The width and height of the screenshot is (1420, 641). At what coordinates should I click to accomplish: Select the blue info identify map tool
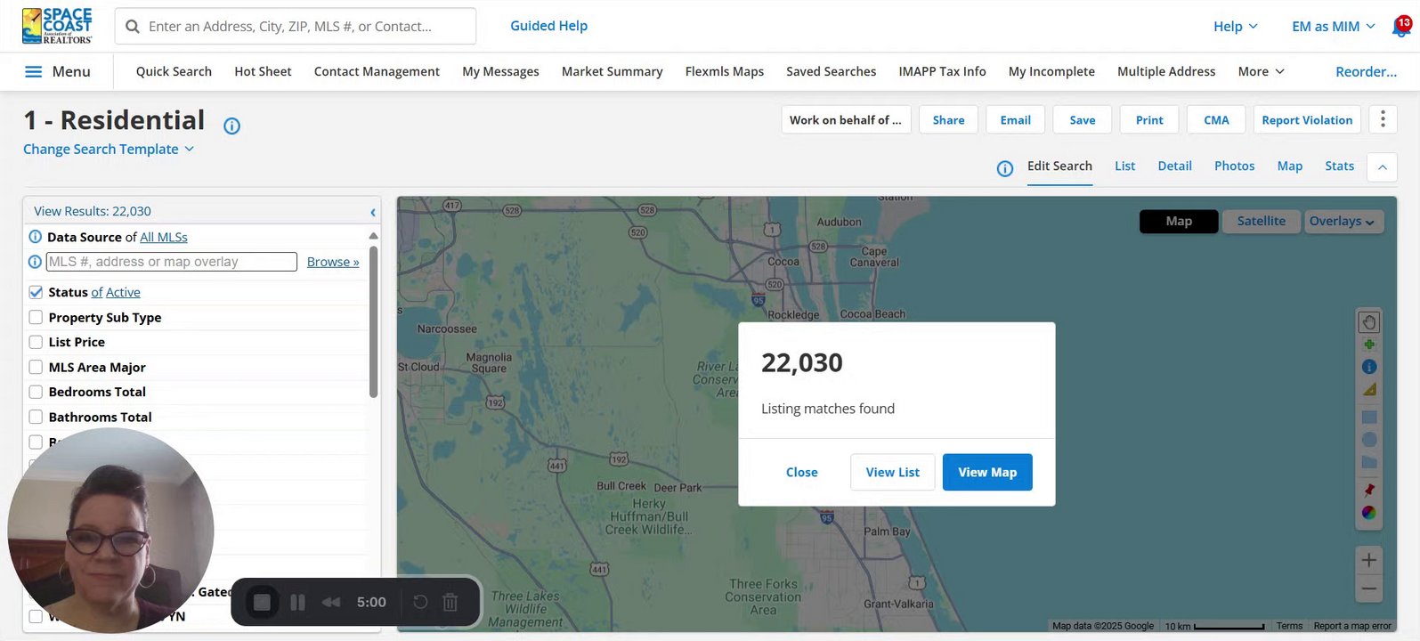pyautogui.click(x=1369, y=367)
